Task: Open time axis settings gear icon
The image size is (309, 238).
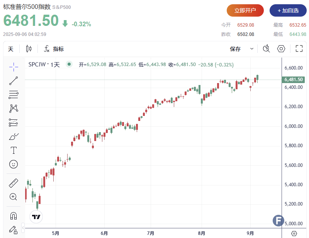Action: 294,233
